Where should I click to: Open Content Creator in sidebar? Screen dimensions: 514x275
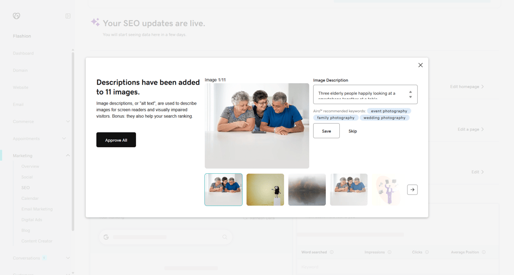tap(37, 241)
